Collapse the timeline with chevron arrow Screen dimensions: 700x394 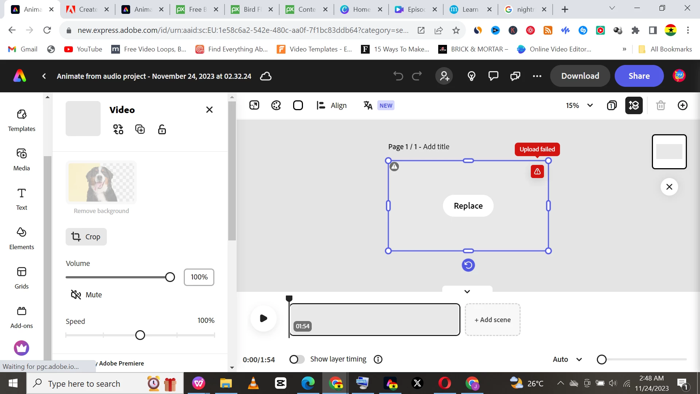(467, 291)
